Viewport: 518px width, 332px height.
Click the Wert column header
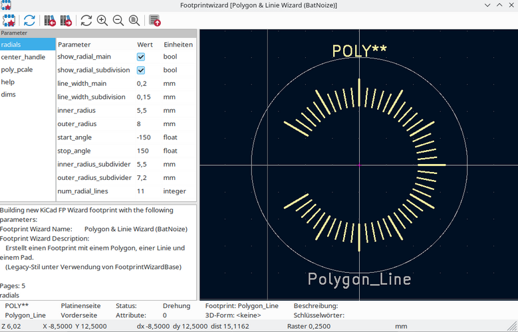pos(145,44)
